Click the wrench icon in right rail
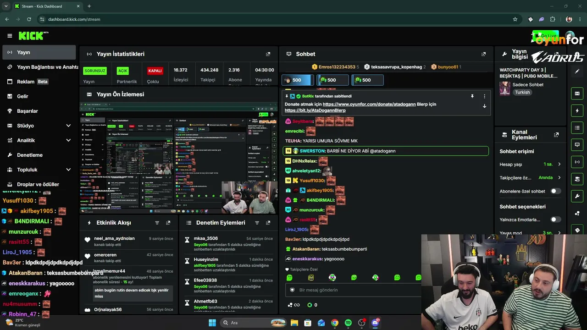 pyautogui.click(x=577, y=196)
